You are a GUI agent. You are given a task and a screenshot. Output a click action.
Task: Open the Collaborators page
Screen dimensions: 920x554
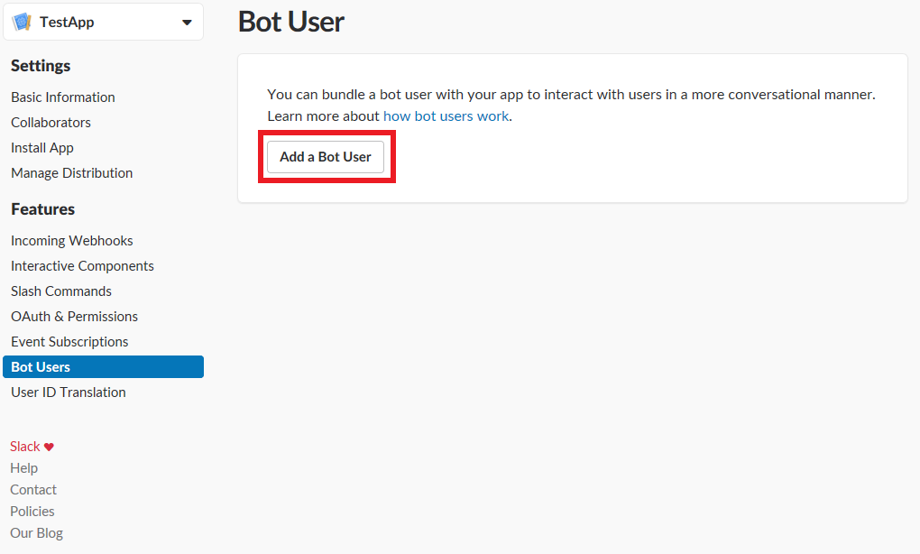point(51,122)
